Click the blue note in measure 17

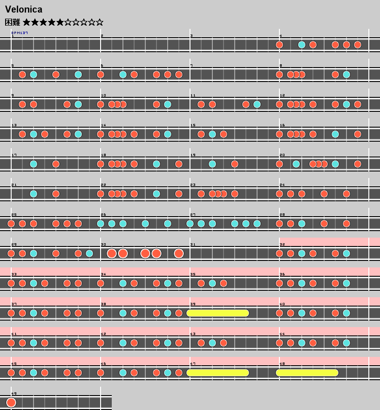34,164
